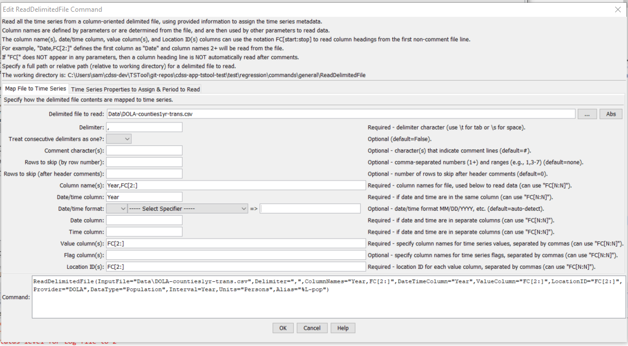Click the Date/time format text field after arrow
The height and width of the screenshot is (346, 628).
(x=310, y=208)
